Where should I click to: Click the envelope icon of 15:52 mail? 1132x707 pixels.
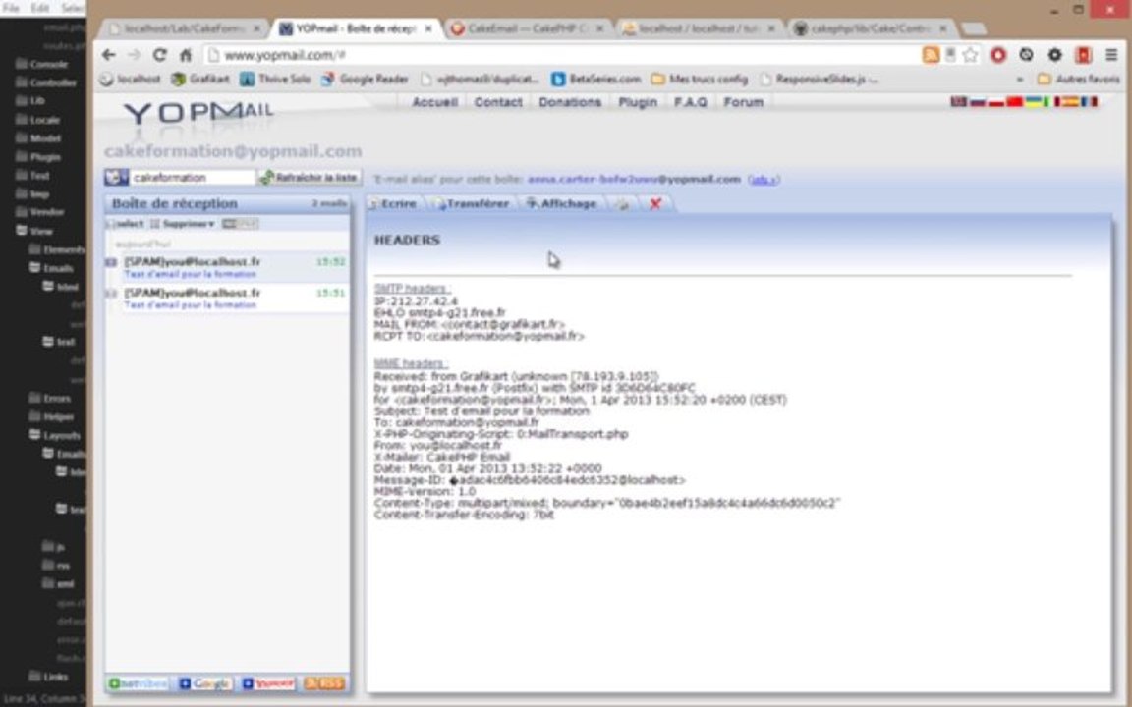(x=112, y=262)
